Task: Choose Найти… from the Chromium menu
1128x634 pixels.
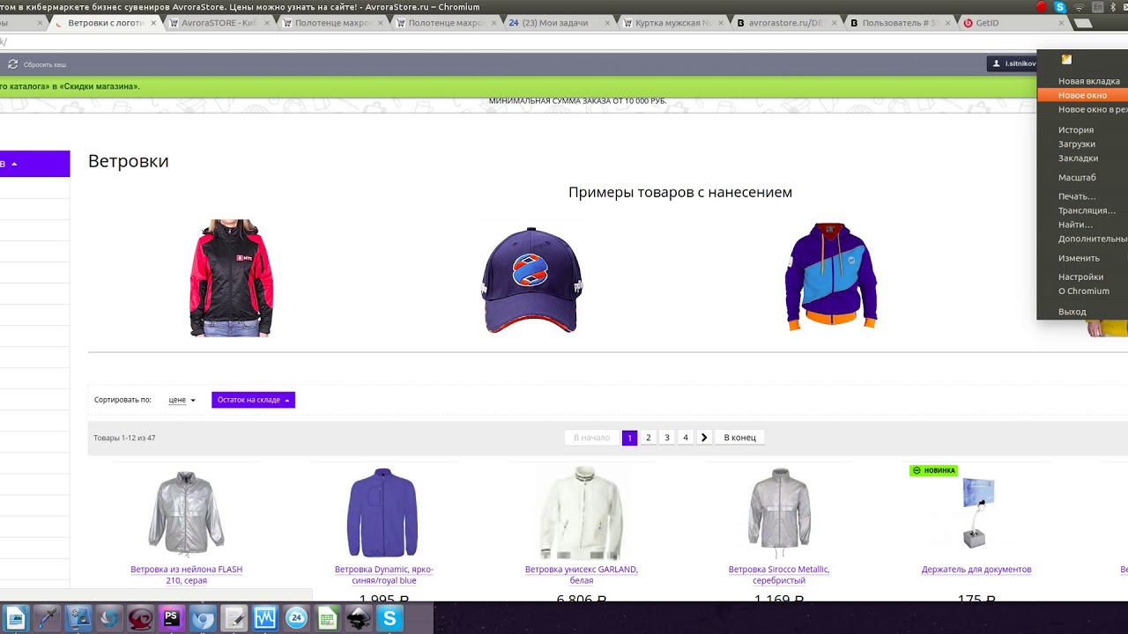Action: pos(1075,225)
